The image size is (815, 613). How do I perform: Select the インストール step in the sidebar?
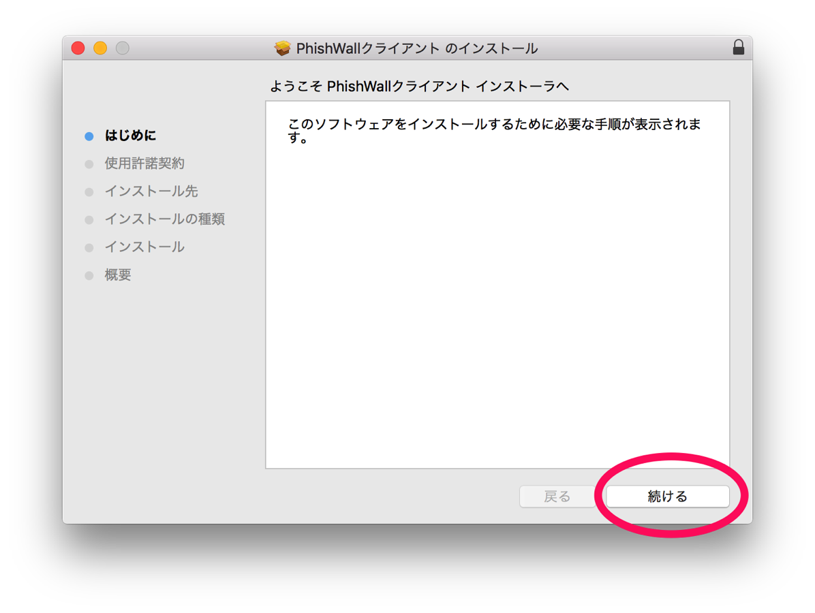pyautogui.click(x=144, y=247)
